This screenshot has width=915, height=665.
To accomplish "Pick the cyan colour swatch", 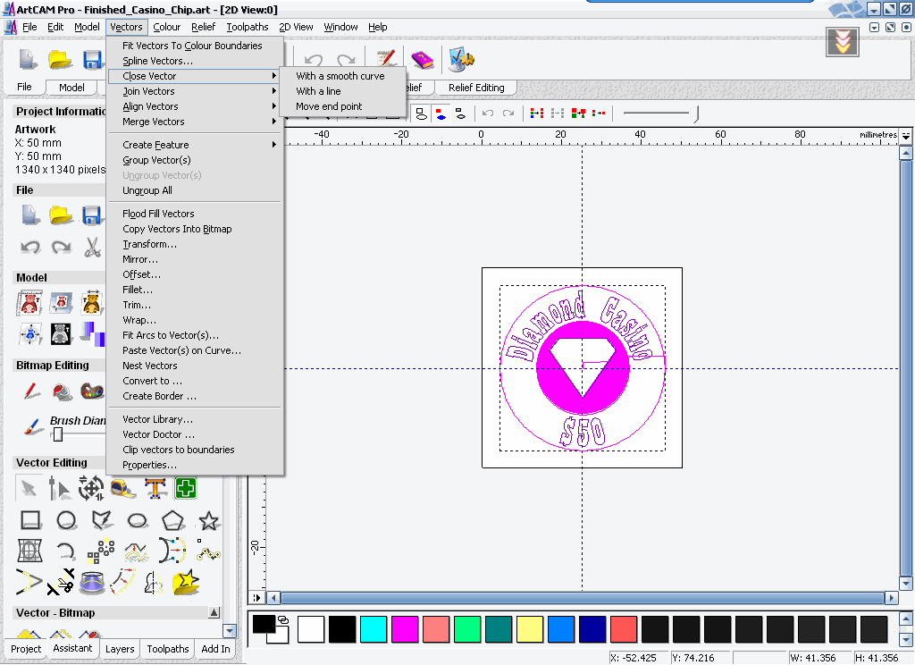I will [374, 629].
